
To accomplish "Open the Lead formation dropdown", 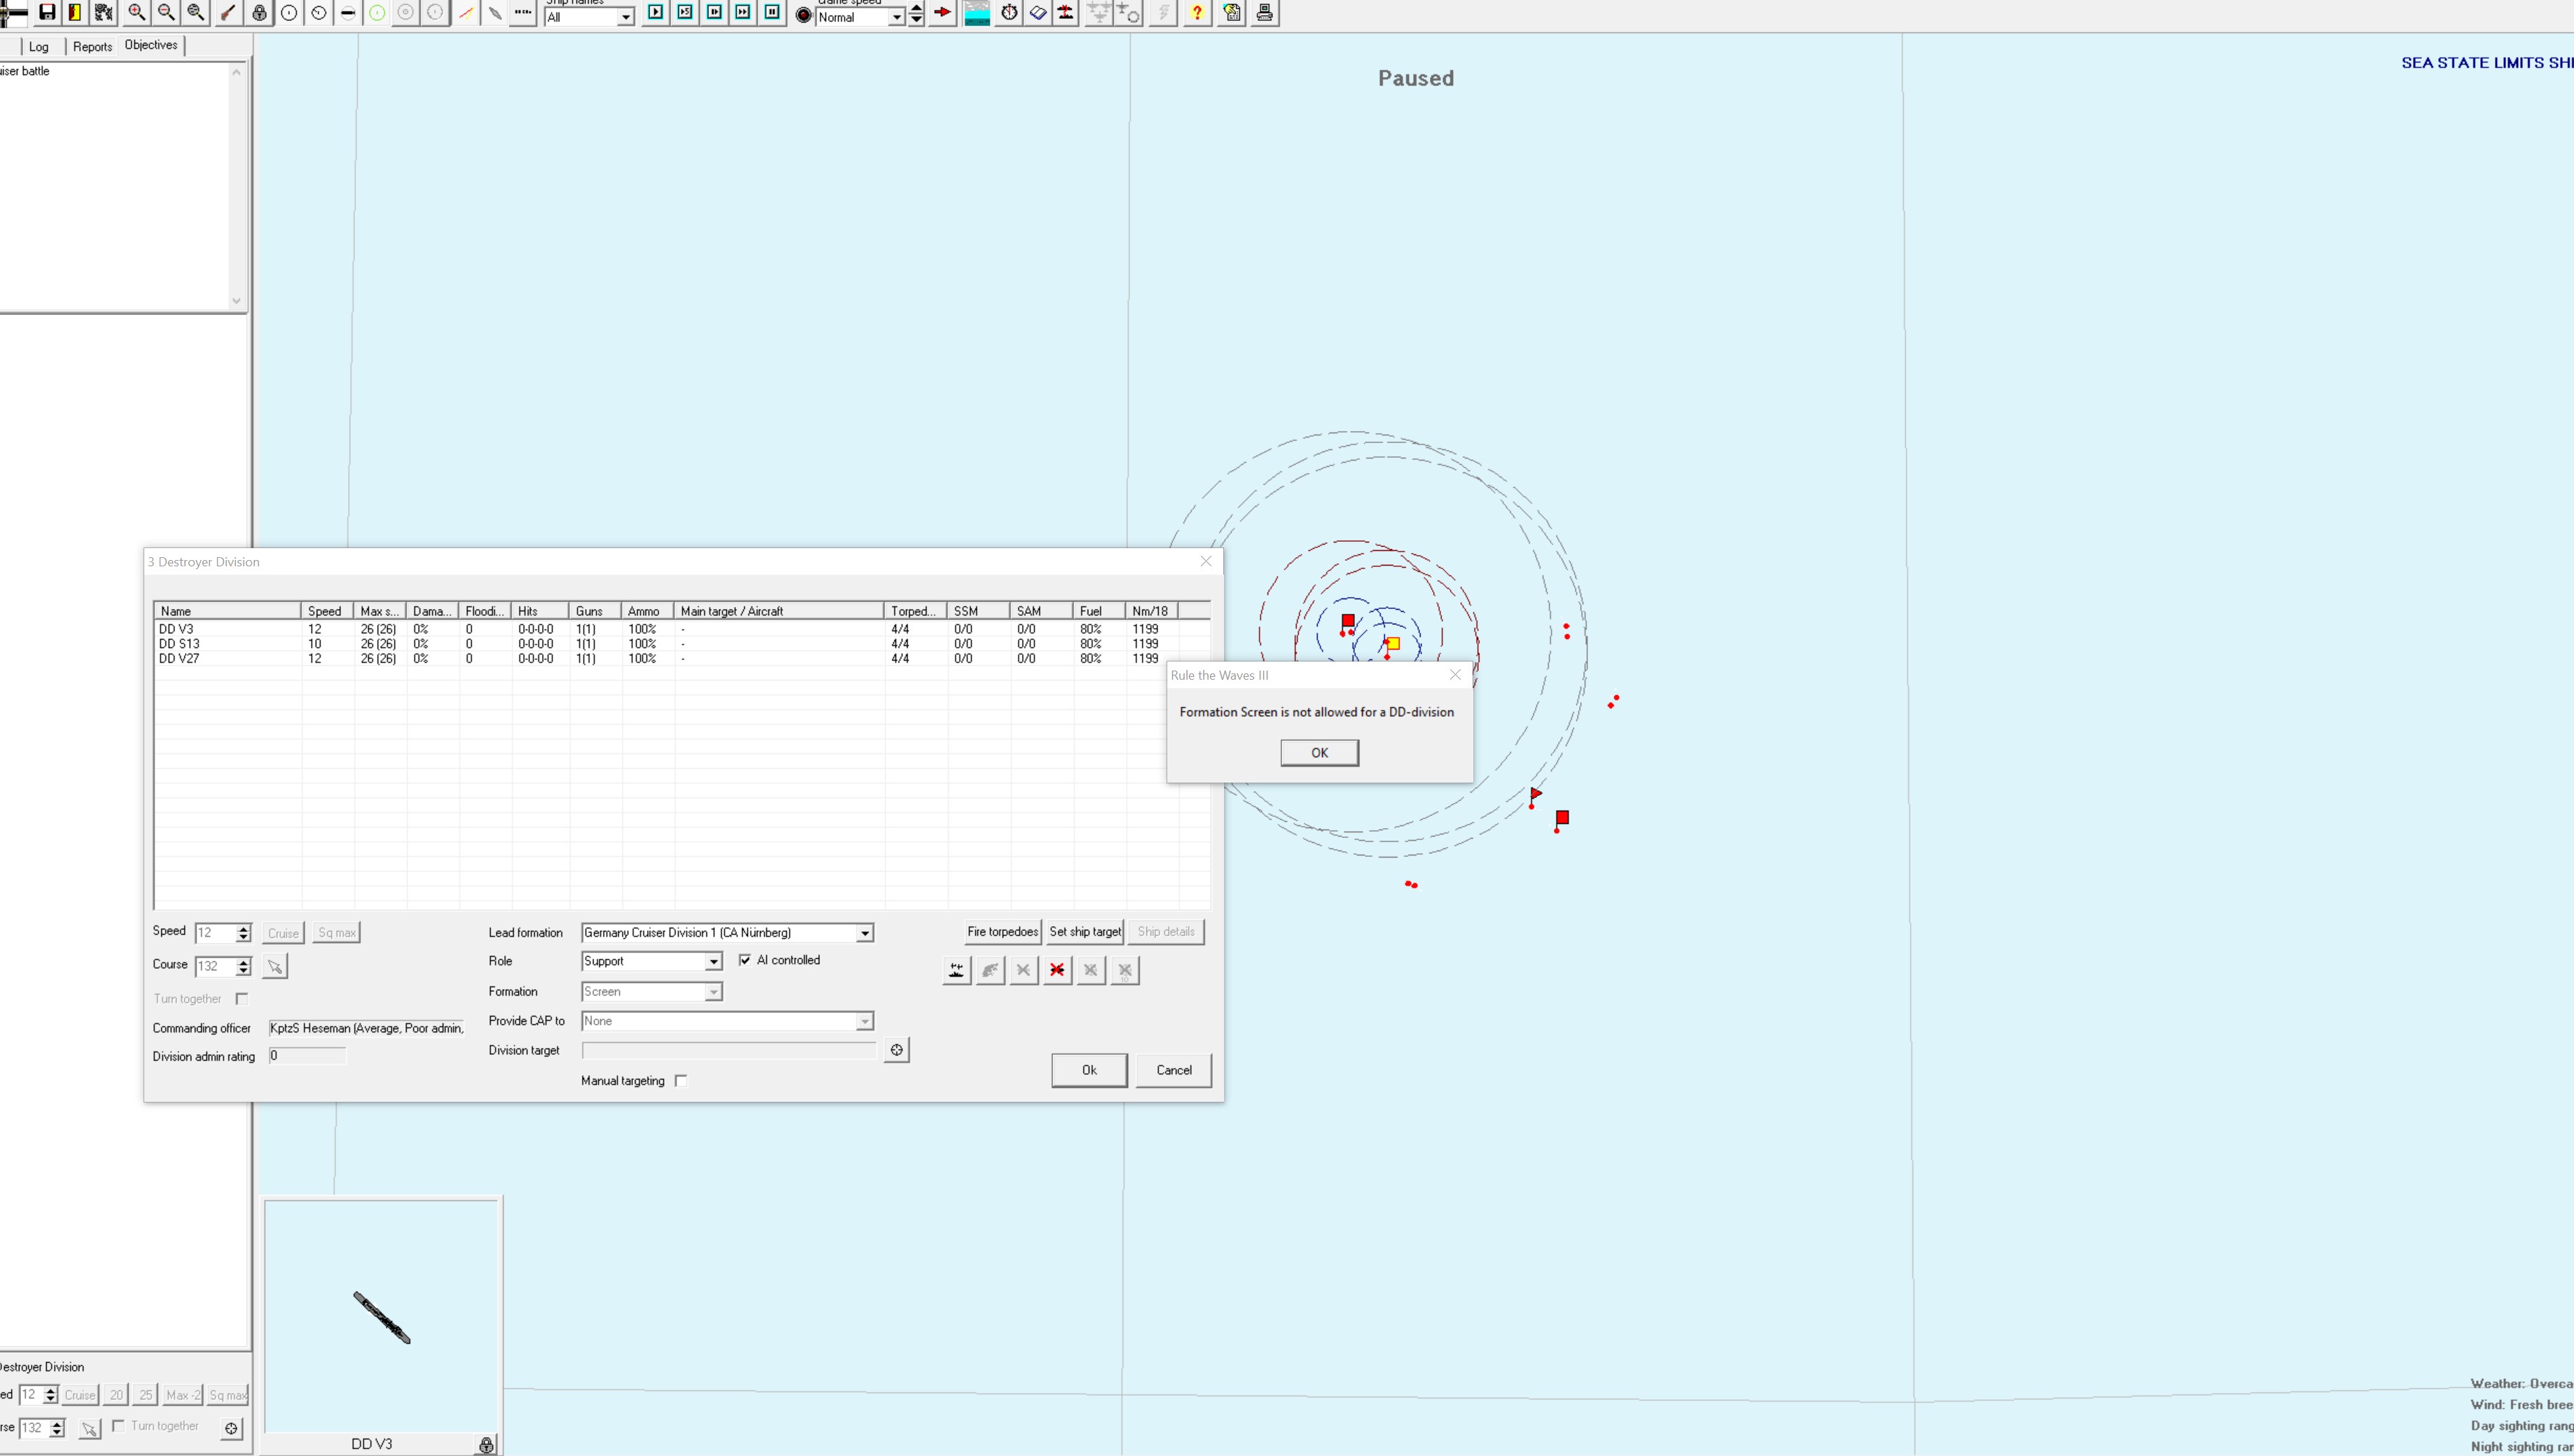I will (864, 933).
